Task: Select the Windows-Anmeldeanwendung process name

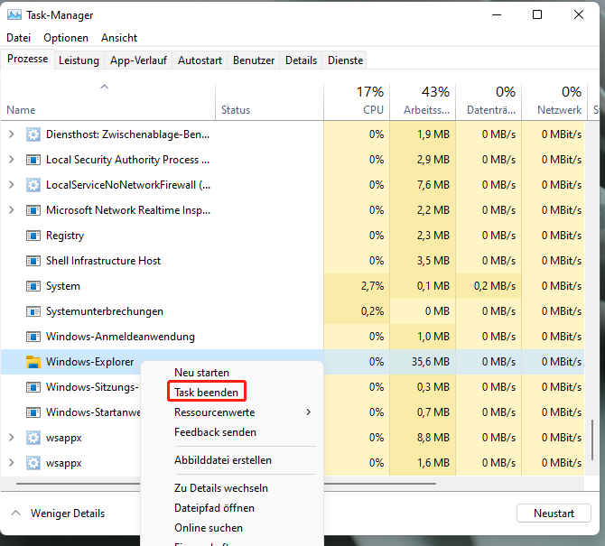Action: point(120,337)
